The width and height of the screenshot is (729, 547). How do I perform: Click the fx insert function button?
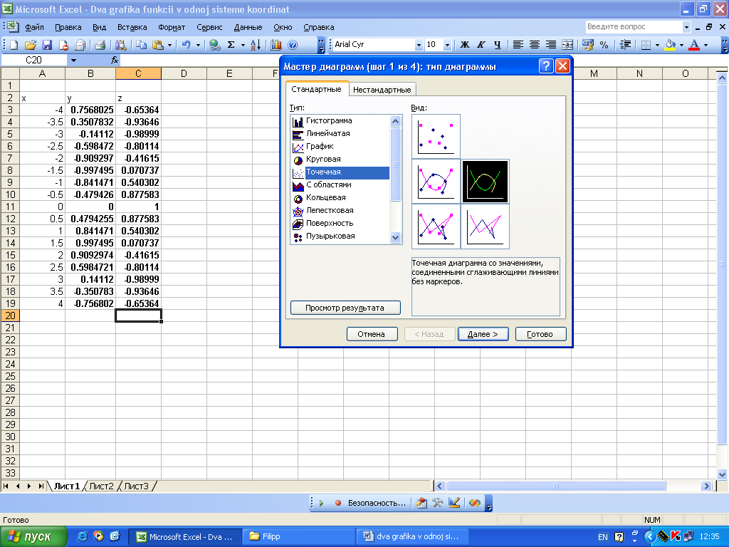(x=115, y=60)
